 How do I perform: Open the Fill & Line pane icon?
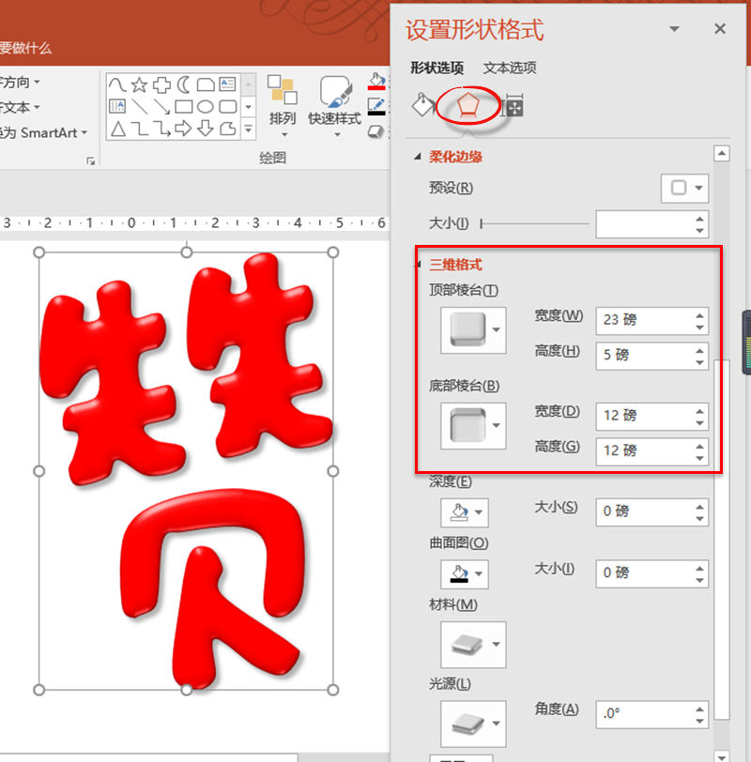[423, 104]
